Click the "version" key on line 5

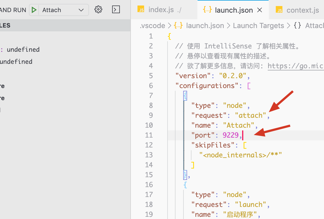click(193, 76)
